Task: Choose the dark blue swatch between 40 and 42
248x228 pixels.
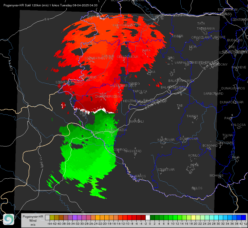Action: click(244, 217)
